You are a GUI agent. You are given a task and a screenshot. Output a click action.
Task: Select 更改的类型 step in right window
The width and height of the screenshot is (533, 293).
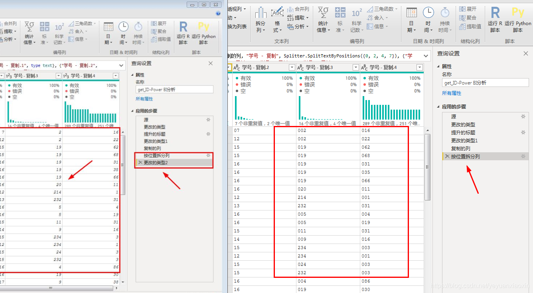click(x=486, y=124)
